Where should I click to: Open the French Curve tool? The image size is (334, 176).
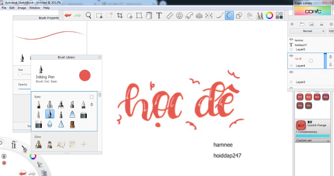click(189, 16)
